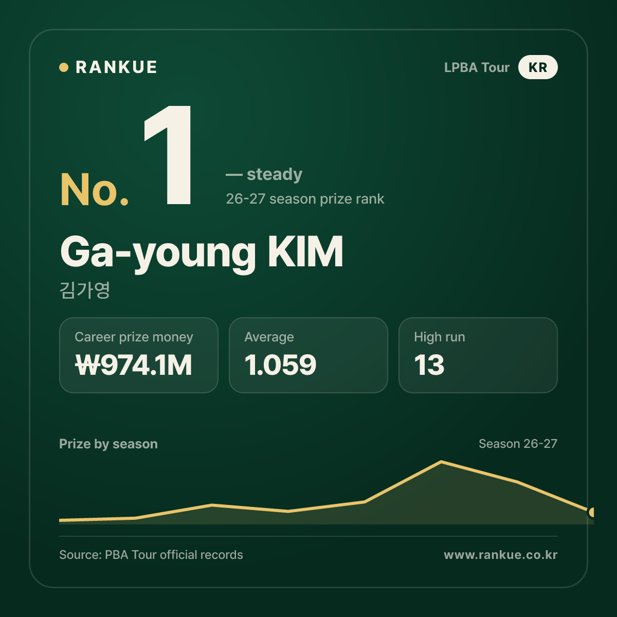Open the High run stat card
This screenshot has width=617, height=617.
tap(478, 355)
